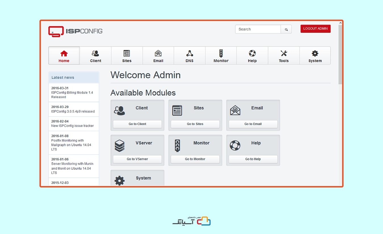Switch to the Tools tab label

[284, 61]
